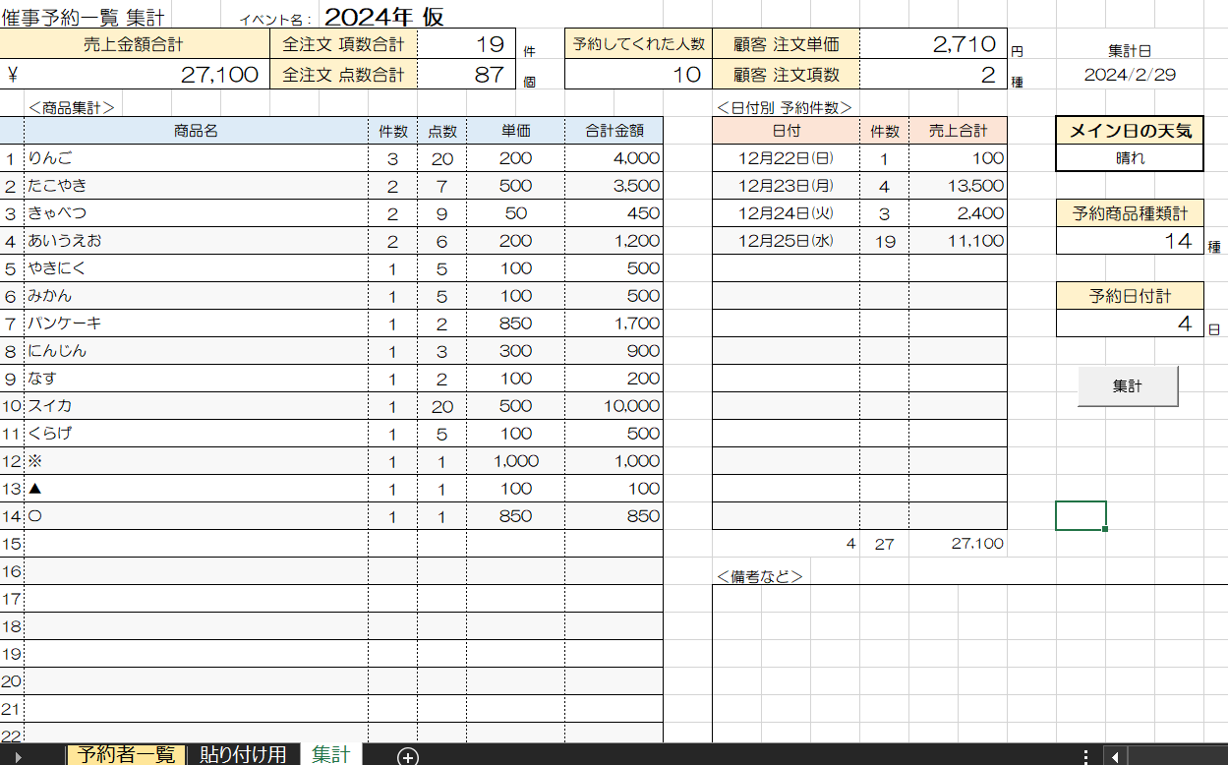The width and height of the screenshot is (1228, 765).
Task: Click the horizontal scrollbar left arrow
Action: tap(1114, 755)
